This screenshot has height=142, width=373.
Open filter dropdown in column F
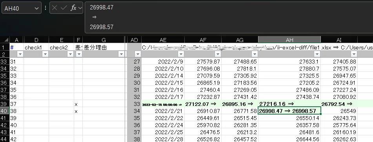click(79, 54)
